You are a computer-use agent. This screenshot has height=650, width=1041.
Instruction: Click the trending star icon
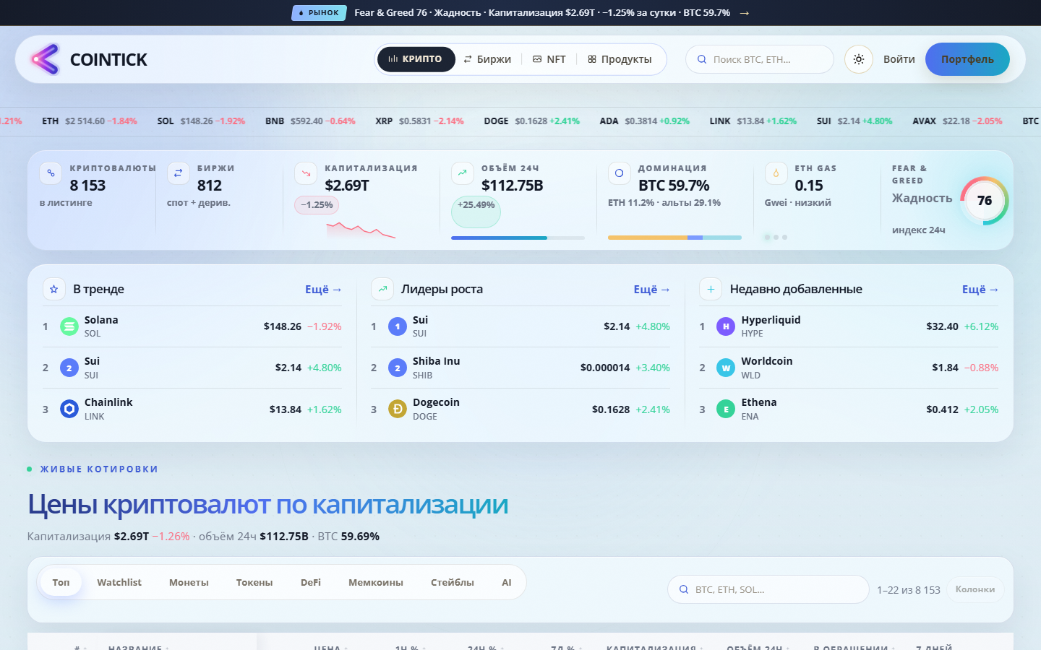coord(53,289)
